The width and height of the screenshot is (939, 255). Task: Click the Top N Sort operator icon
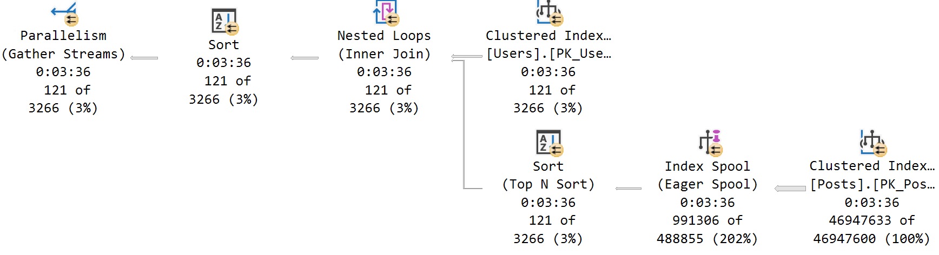[548, 143]
